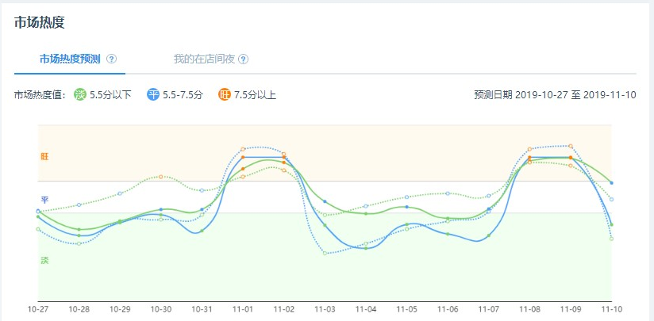Click the green 淡 legend badge

80,95
